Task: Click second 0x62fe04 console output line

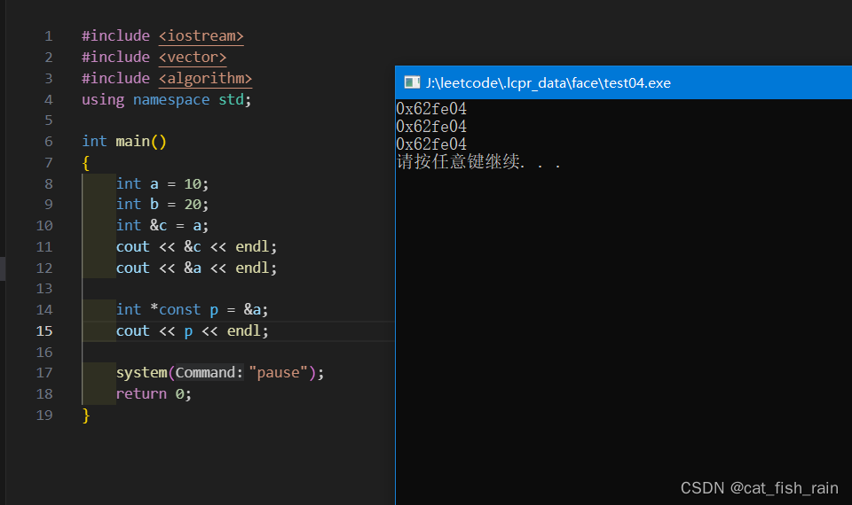Action: pos(431,127)
